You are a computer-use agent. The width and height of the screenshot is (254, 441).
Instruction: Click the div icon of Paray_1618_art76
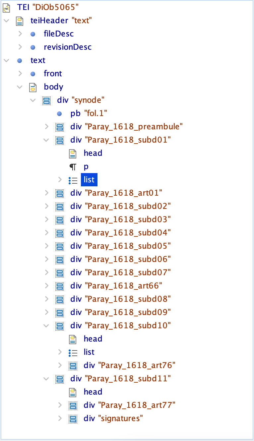point(73,365)
